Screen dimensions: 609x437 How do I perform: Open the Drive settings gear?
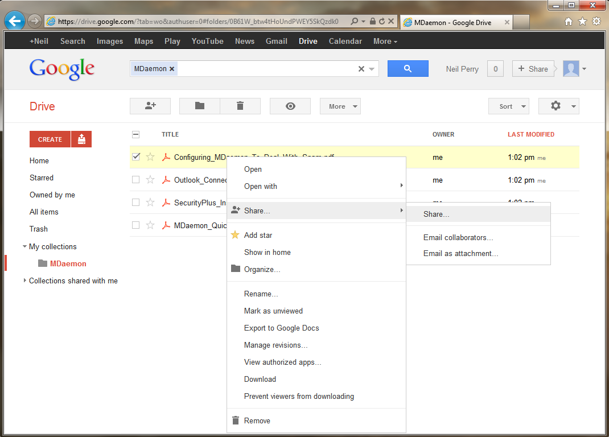[x=558, y=106]
